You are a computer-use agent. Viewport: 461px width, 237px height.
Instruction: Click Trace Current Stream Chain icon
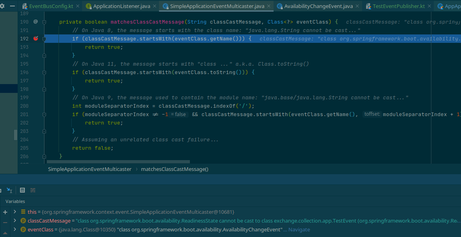pos(33,190)
